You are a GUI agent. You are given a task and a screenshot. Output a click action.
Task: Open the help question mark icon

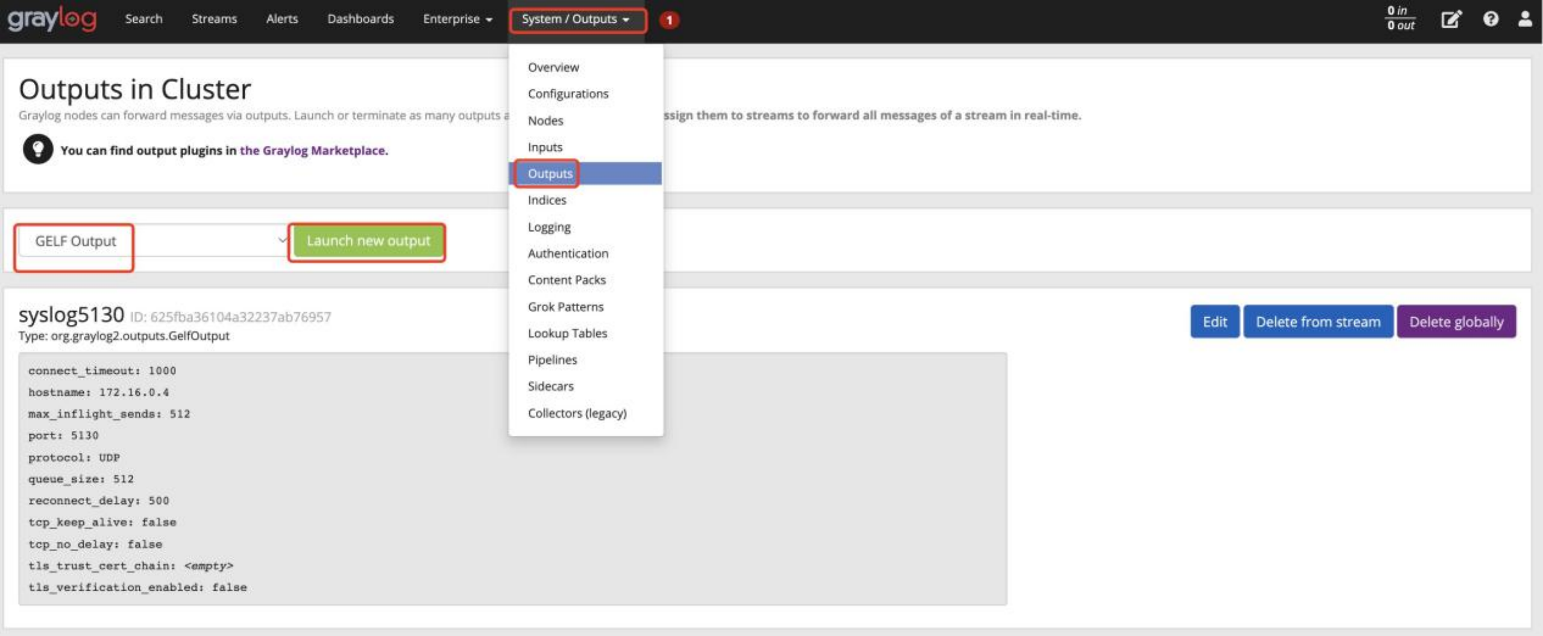click(x=1491, y=19)
